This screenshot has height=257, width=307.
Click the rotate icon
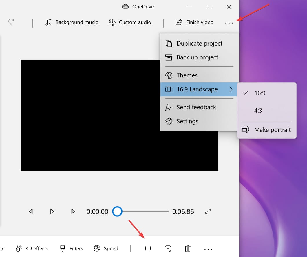[x=168, y=249]
